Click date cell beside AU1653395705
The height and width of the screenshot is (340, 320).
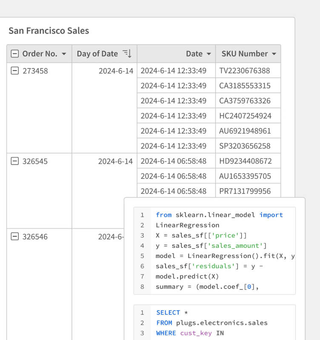(x=176, y=176)
